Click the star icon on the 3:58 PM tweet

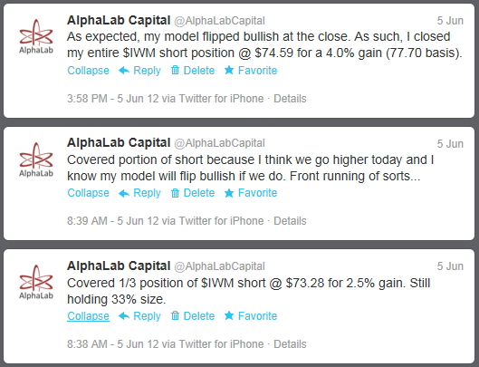229,71
